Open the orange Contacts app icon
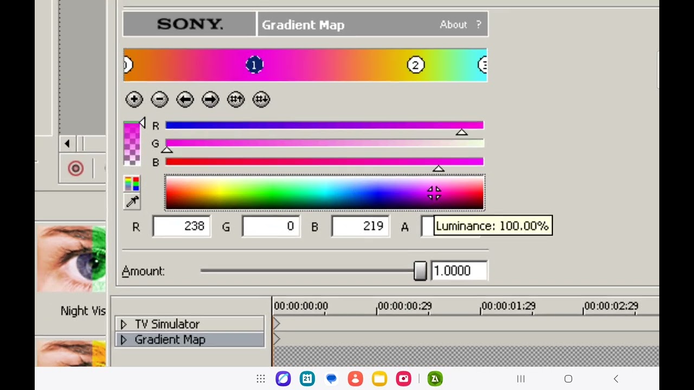The width and height of the screenshot is (694, 390). pyautogui.click(x=355, y=379)
